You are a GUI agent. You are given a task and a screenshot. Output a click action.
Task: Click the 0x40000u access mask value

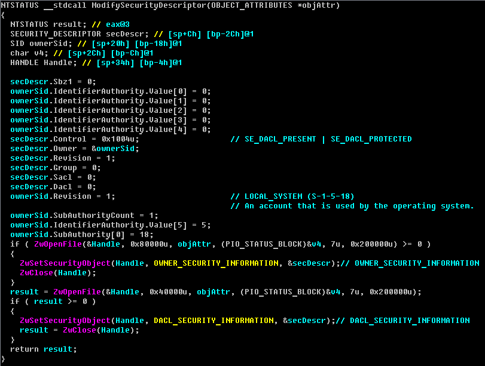coord(168,292)
